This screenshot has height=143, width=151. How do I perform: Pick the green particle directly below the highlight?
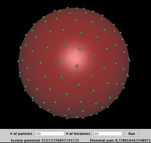coord(77,66)
